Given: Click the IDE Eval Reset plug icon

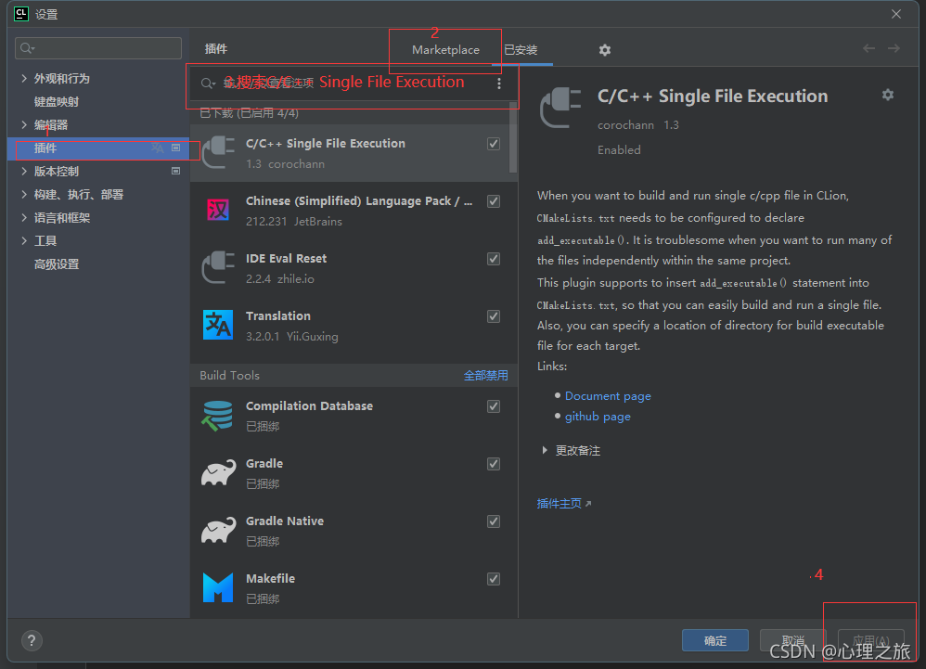Looking at the screenshot, I should (218, 267).
